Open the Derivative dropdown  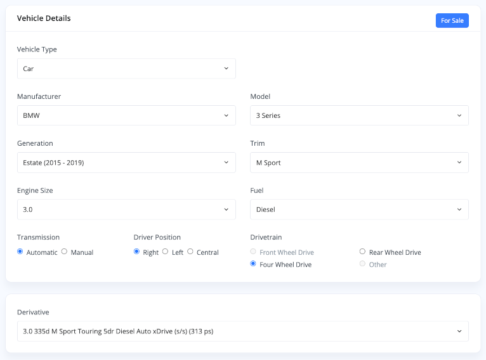point(243,331)
